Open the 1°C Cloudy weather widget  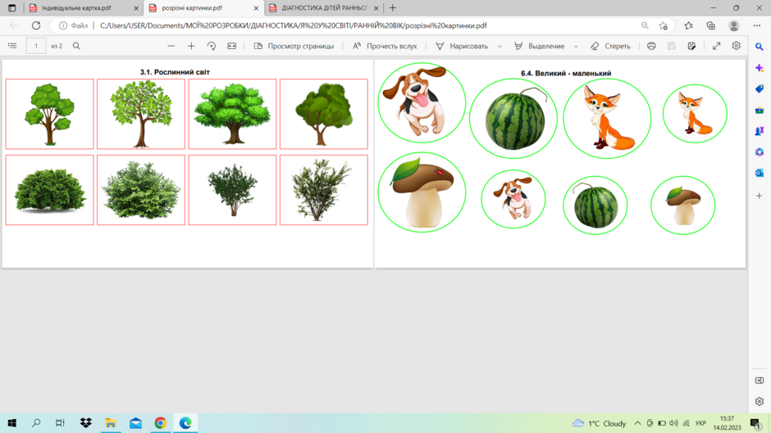click(x=600, y=423)
